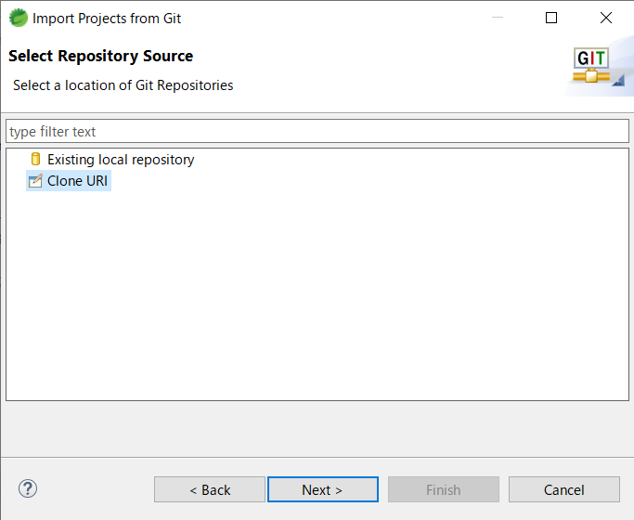Choose the Clone URI entry
Screen dimensions: 634x520
click(78, 181)
